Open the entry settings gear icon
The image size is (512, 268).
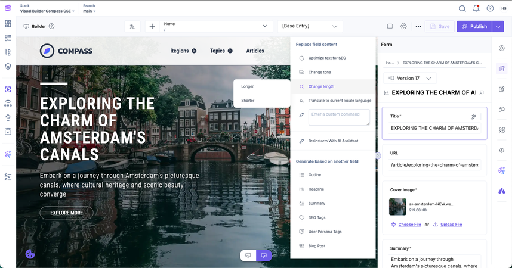point(403,26)
